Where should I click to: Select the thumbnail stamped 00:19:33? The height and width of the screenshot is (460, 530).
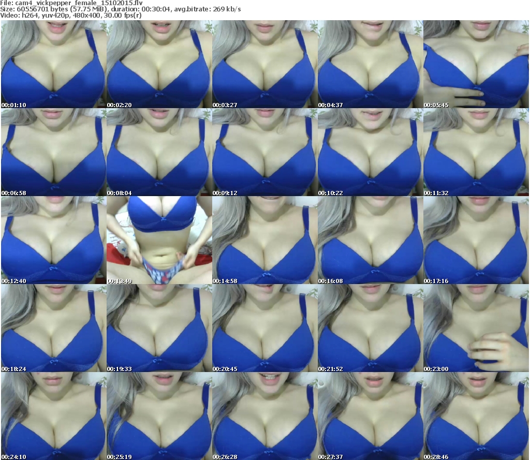pos(159,328)
